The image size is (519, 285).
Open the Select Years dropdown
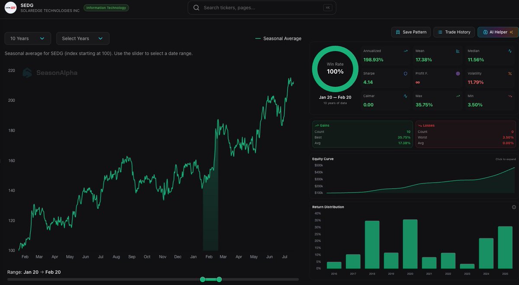tap(83, 38)
